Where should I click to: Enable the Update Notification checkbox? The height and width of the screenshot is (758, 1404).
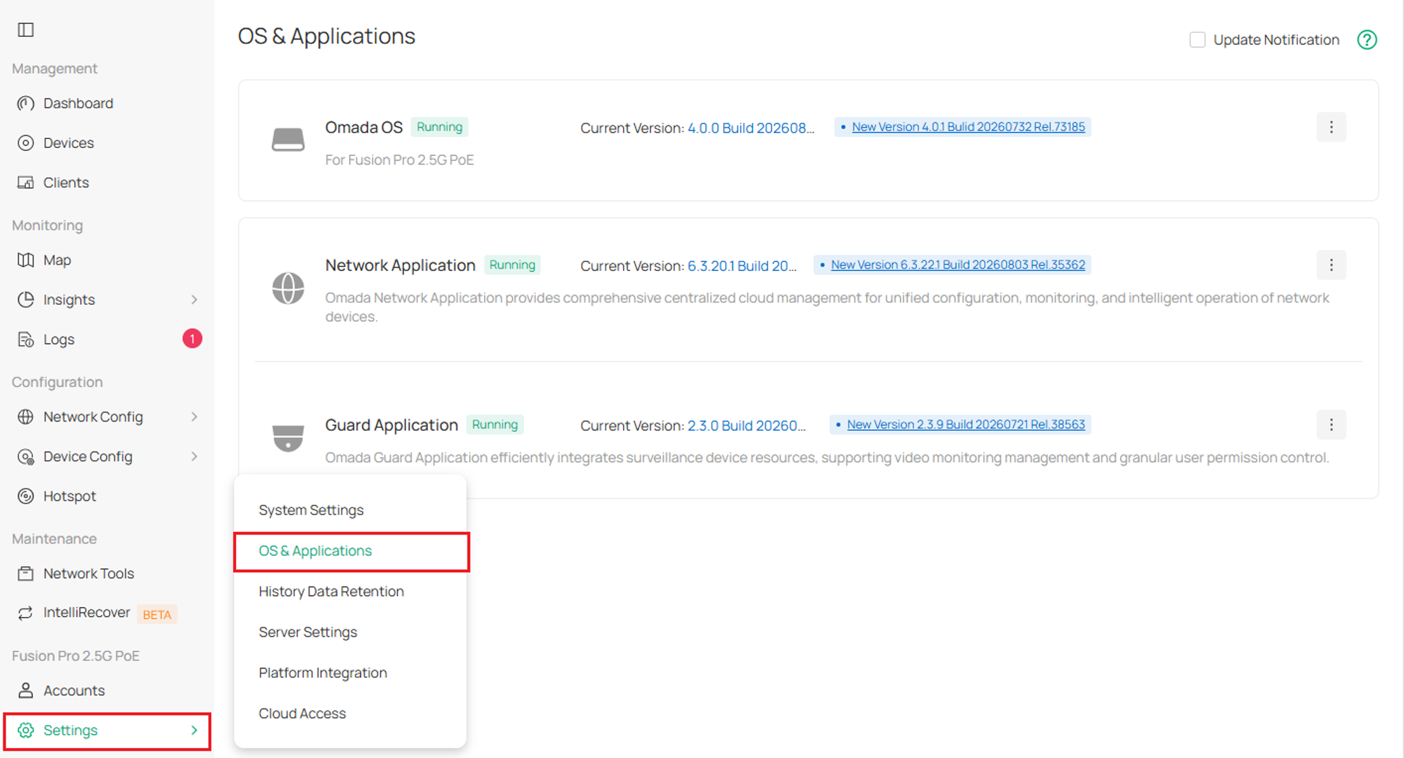1197,40
